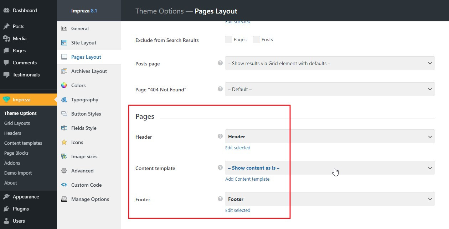449x229 pixels.
Task: Click the Appearance brush icon
Action: (6, 197)
